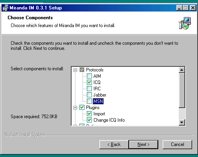Tick the Jabber protocol checkbox
Screen dimensions: 198x157
coord(89,95)
